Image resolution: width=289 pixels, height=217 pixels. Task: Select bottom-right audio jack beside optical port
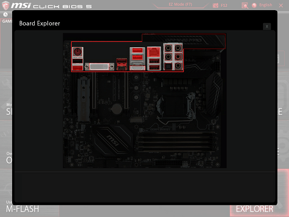click(178, 66)
